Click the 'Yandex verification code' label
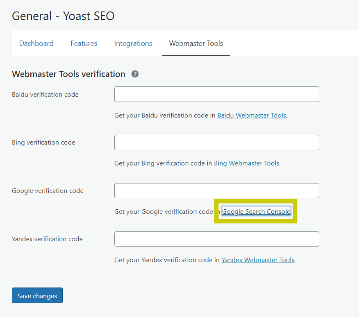The width and height of the screenshot is (359, 317). [x=47, y=239]
